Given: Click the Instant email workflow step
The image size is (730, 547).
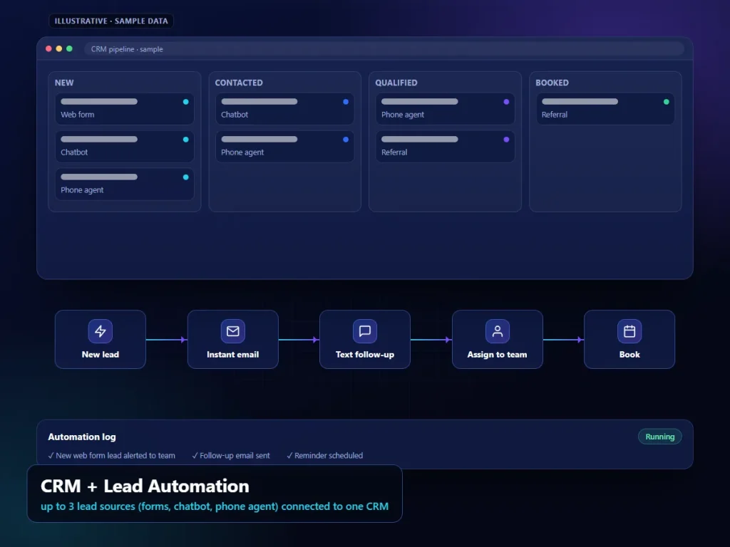Looking at the screenshot, I should click(233, 340).
